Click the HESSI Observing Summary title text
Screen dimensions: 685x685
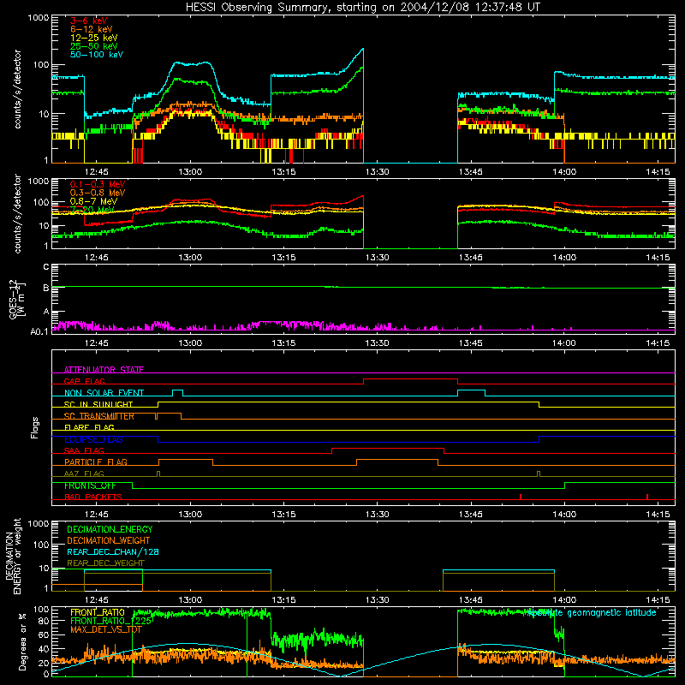coord(363,8)
